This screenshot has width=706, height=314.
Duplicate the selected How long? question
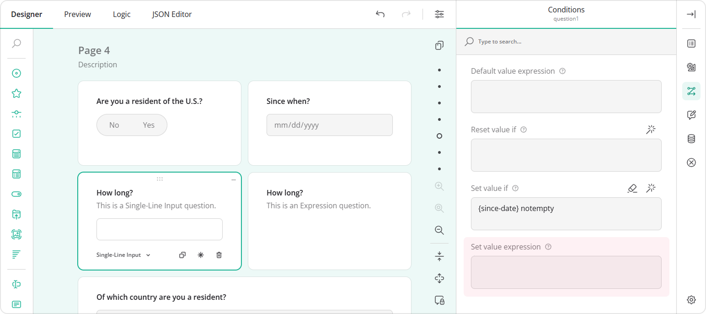pyautogui.click(x=182, y=255)
